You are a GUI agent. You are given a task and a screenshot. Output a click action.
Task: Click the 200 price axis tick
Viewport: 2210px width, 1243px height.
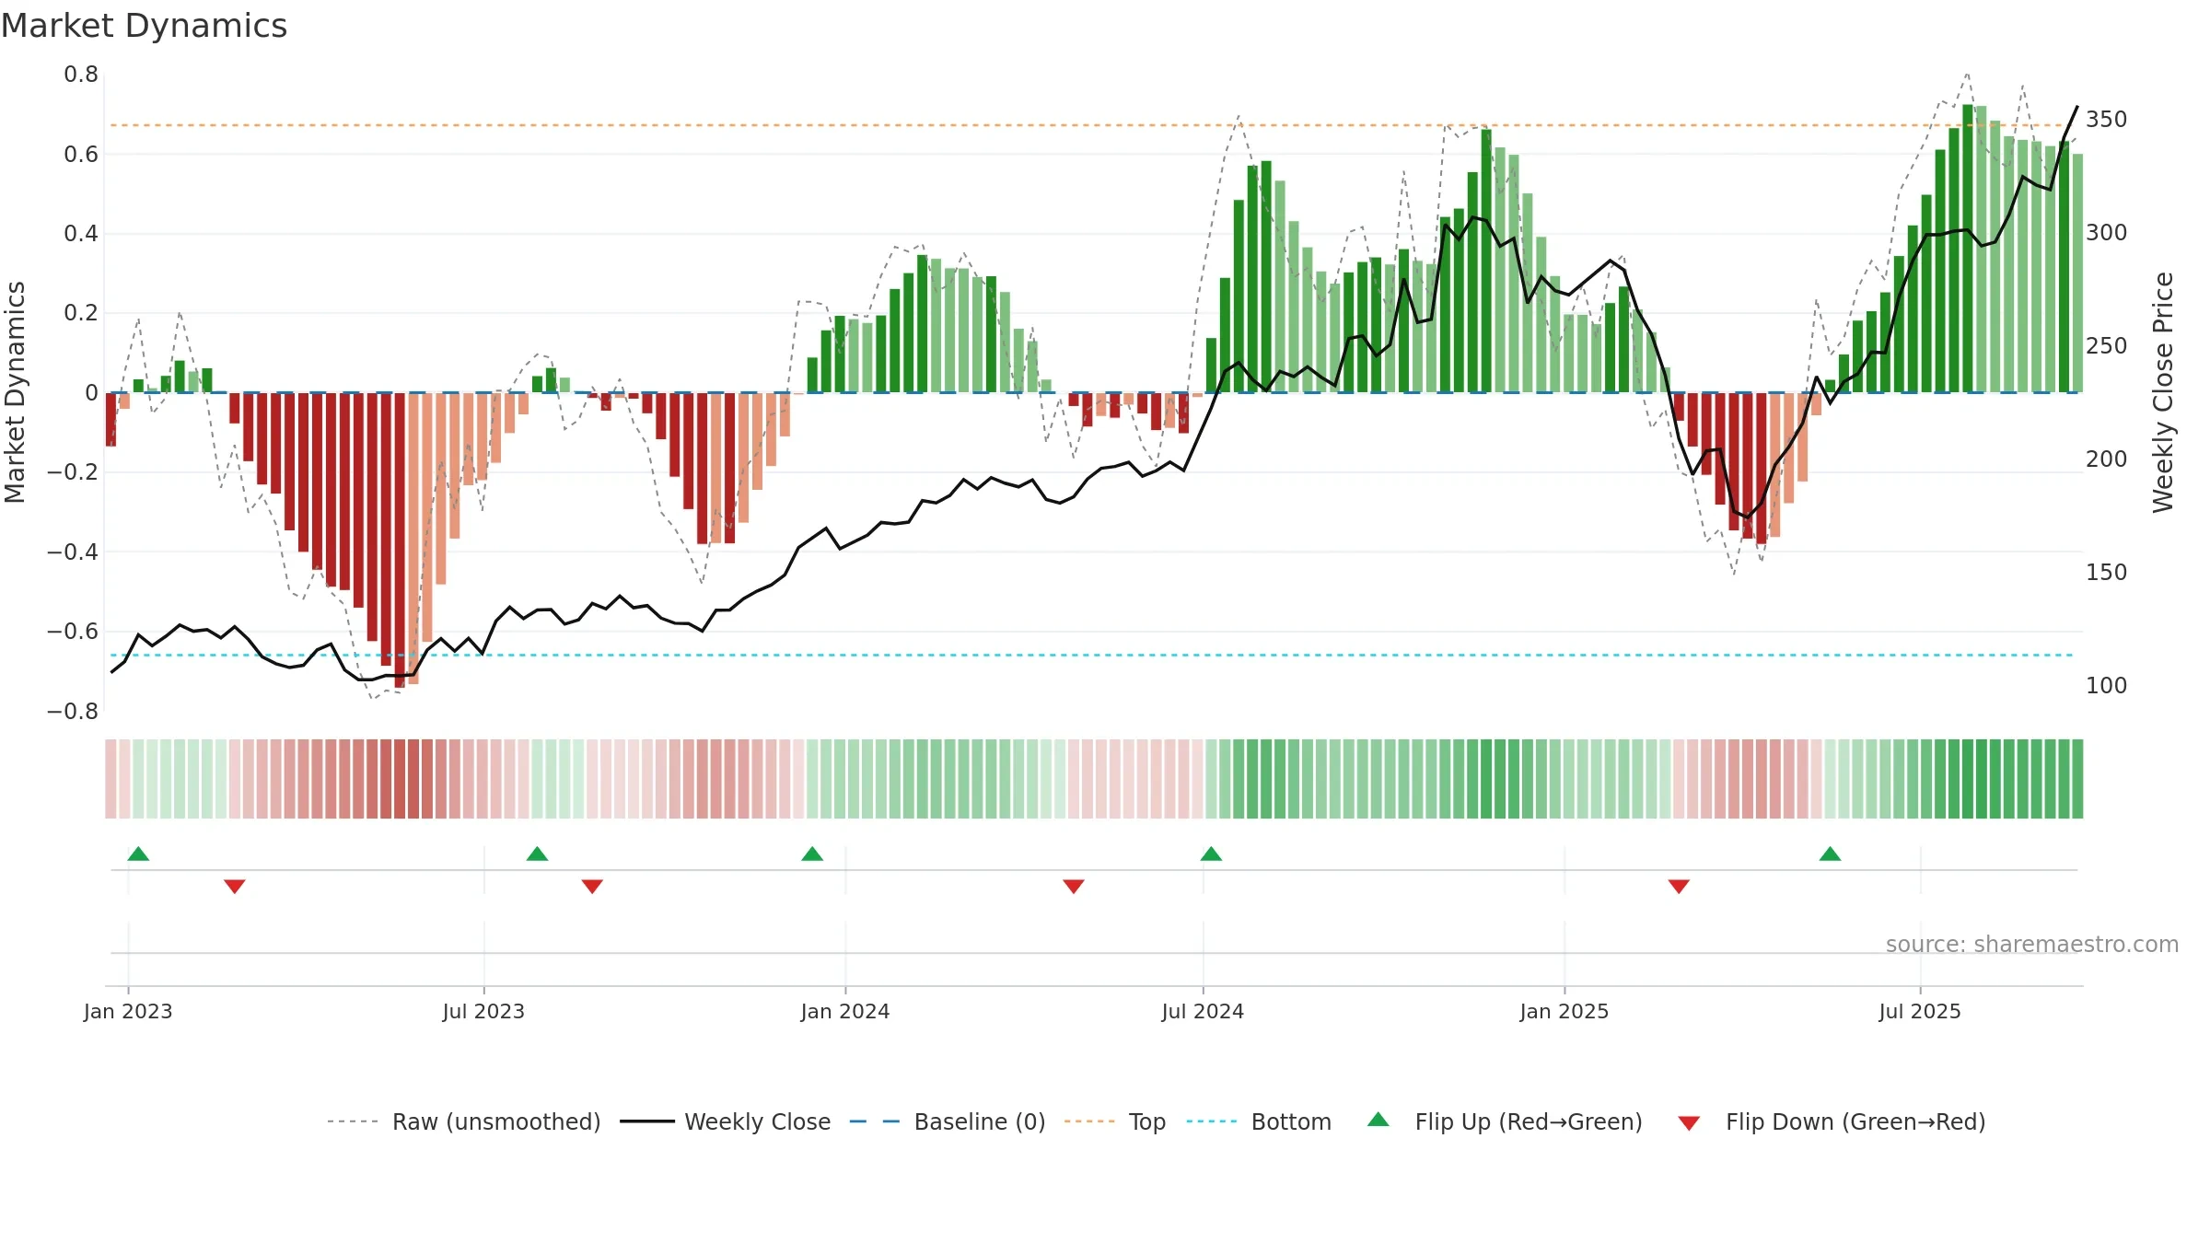[x=2106, y=459]
